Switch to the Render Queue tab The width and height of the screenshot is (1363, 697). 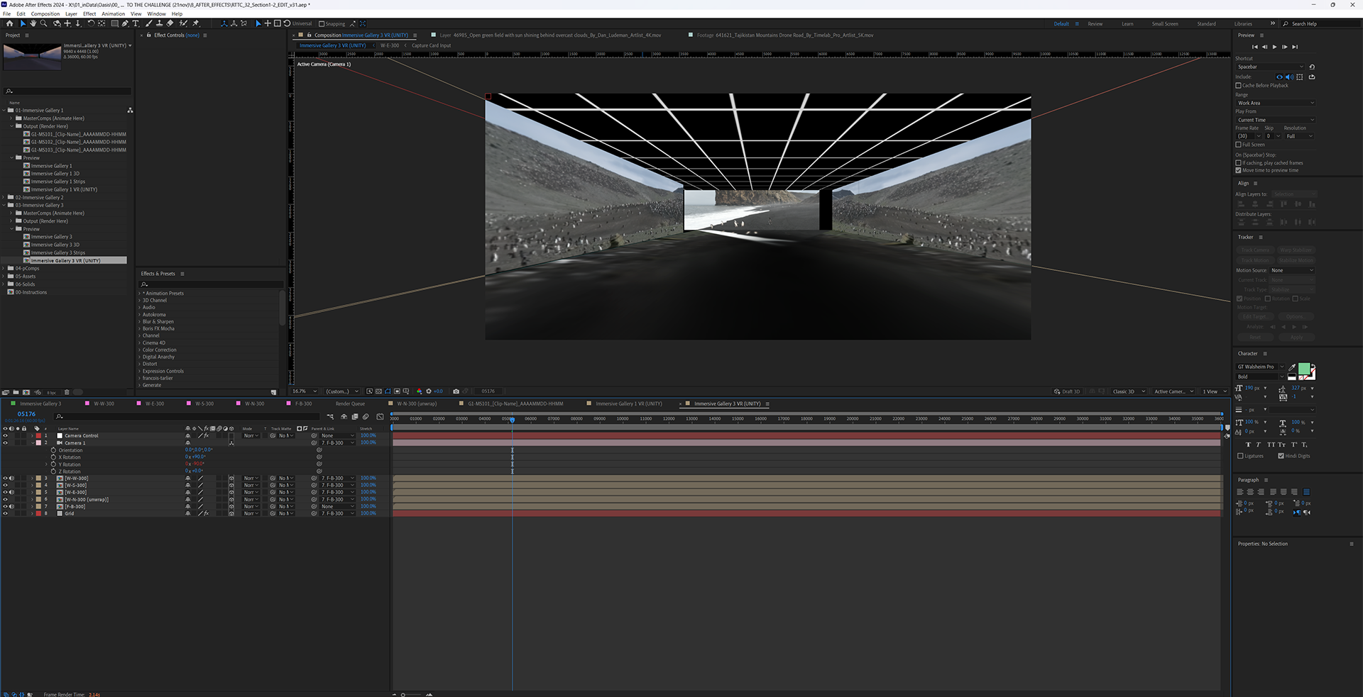pyautogui.click(x=350, y=403)
